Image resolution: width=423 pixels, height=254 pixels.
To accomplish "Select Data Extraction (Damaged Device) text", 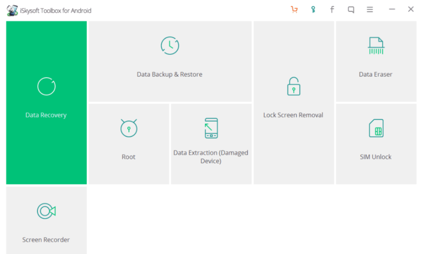I will click(x=211, y=157).
